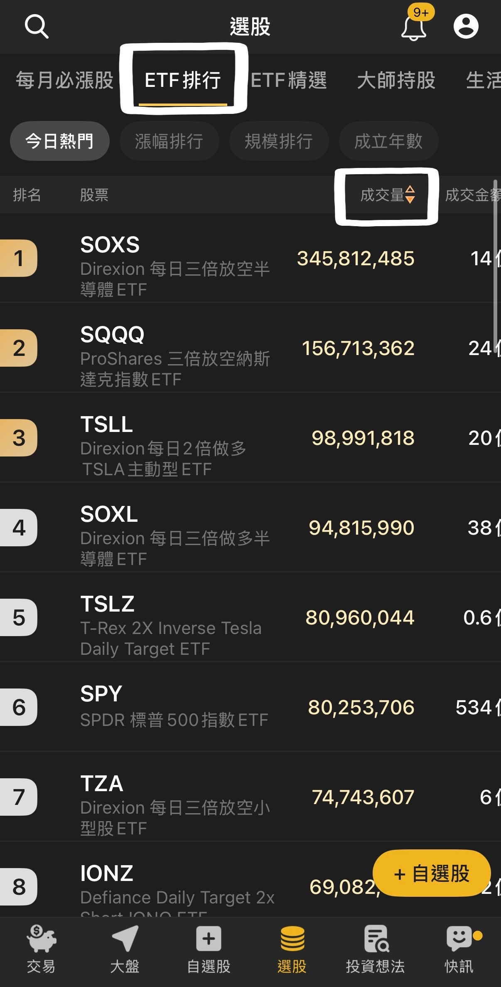Switch to 規模排行 filter chip

(x=279, y=141)
